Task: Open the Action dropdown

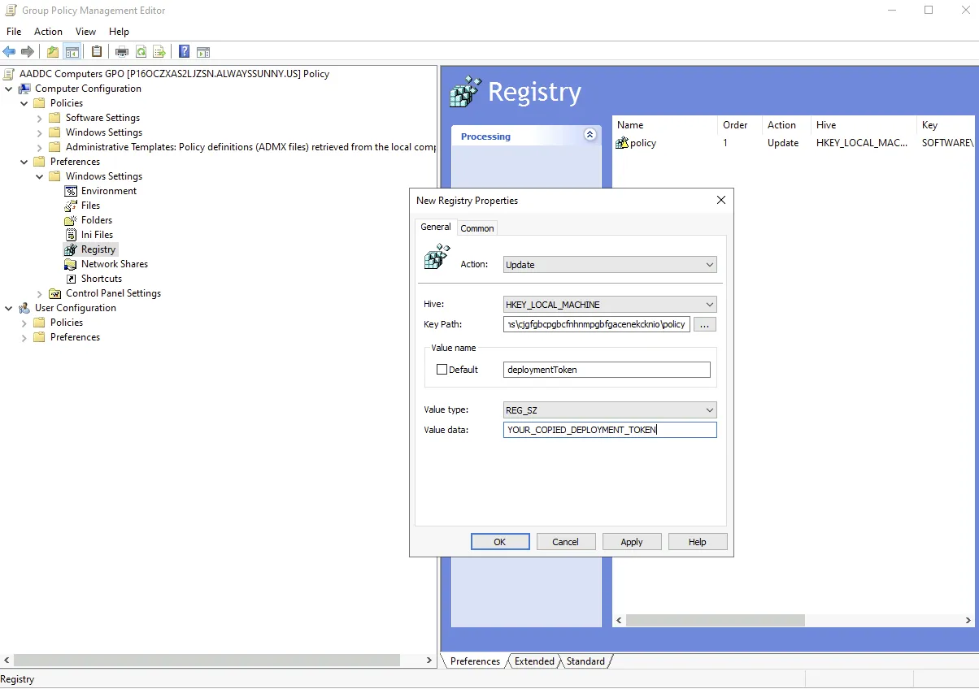Action: [x=610, y=265]
